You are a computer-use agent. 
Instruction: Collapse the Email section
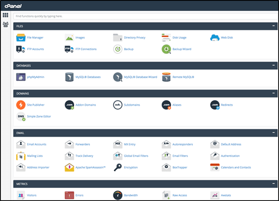click(x=273, y=133)
